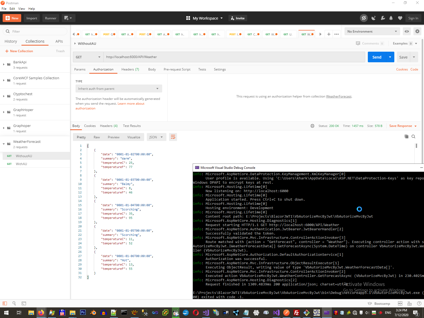The image size is (424, 318).
Task: Open the JSON format dropdown
Action: [156, 137]
